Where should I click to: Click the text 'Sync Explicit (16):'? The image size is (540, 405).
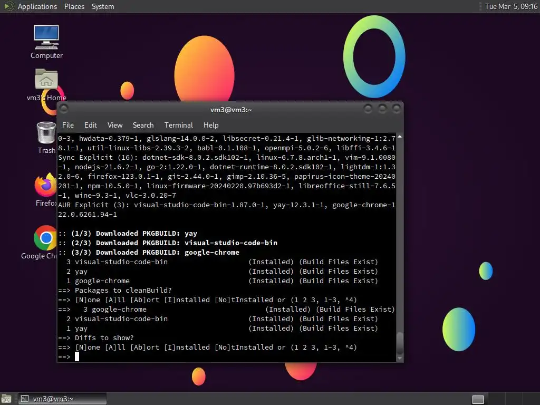98,157
